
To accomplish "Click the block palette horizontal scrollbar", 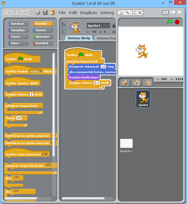I will pyautogui.click(x=21, y=198).
